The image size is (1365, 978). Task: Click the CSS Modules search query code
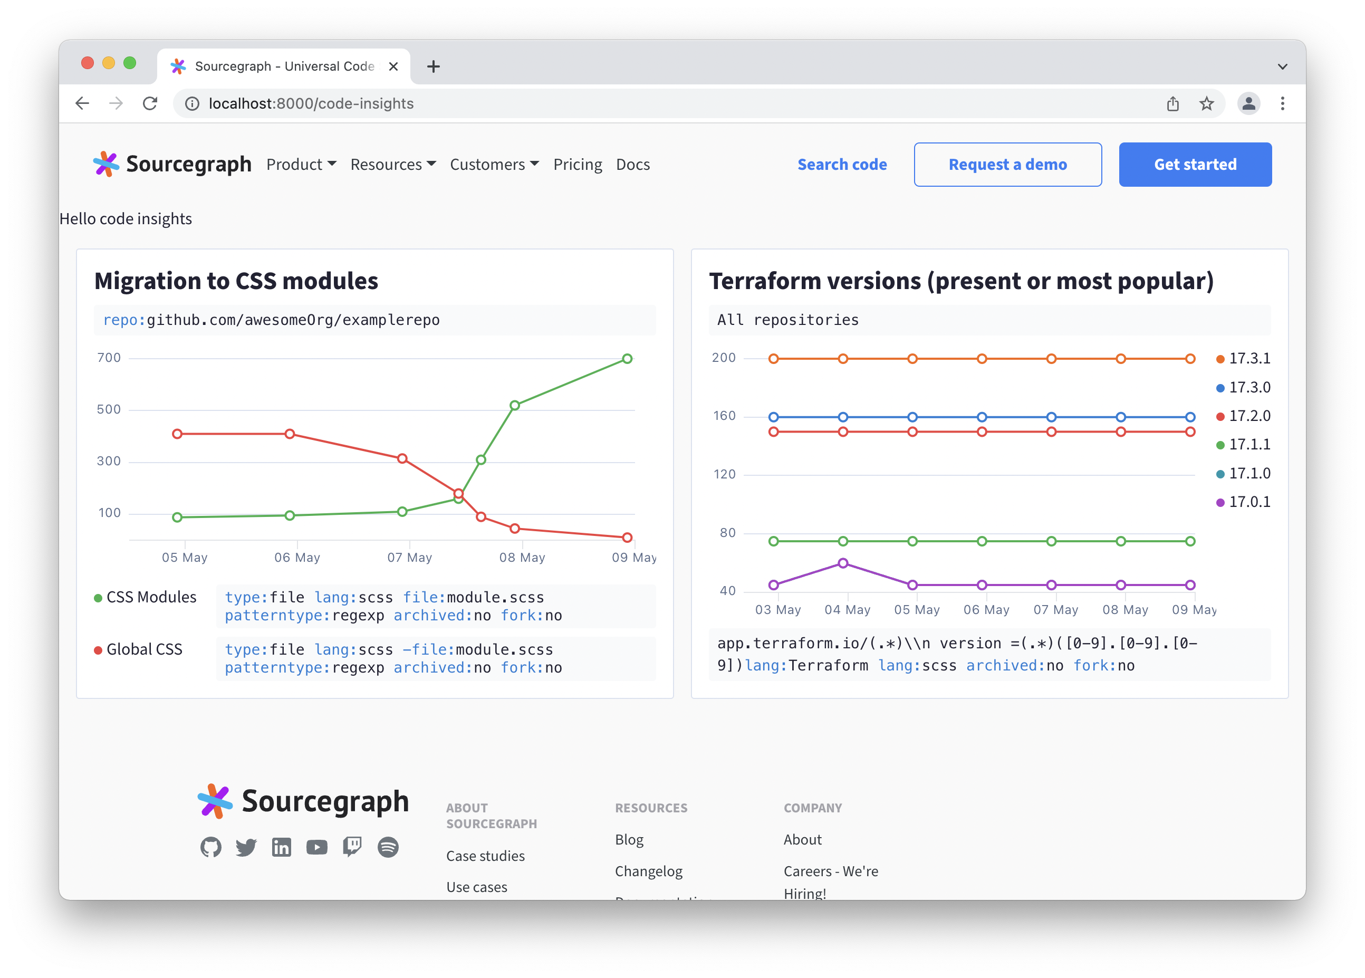click(436, 607)
